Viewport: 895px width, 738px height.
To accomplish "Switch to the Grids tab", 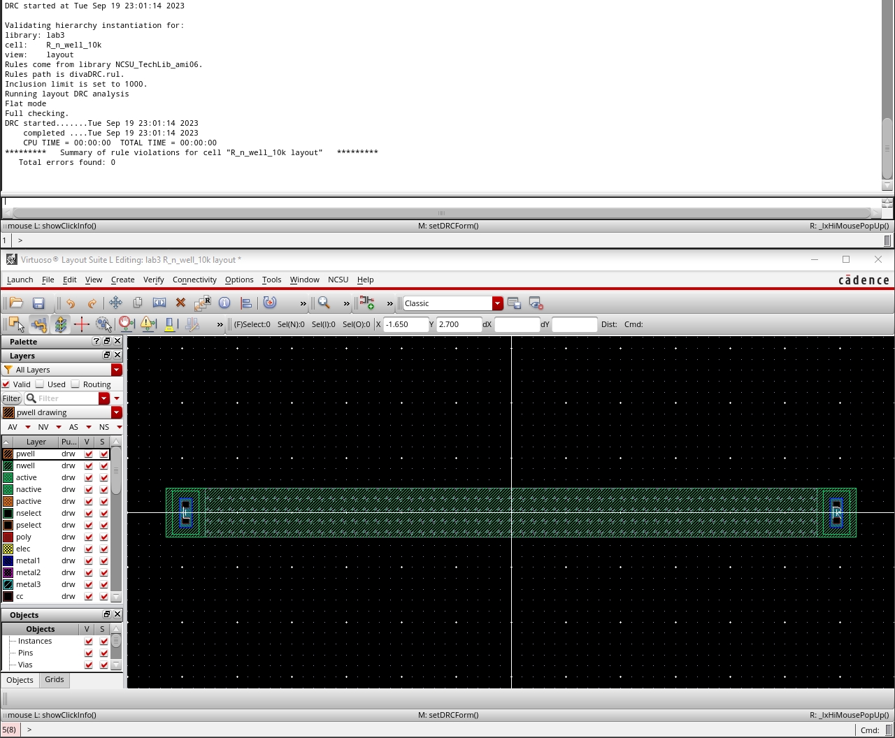I will [x=54, y=680].
